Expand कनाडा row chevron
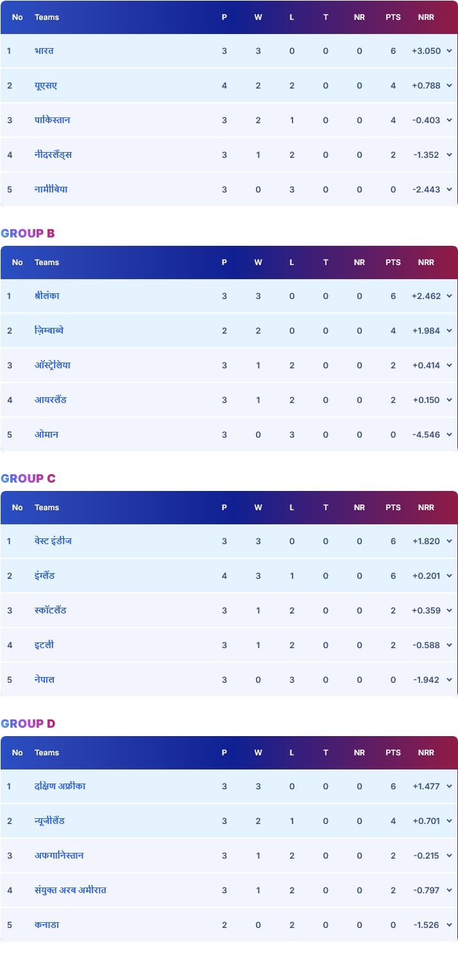The width and height of the screenshot is (458, 953). 449,925
